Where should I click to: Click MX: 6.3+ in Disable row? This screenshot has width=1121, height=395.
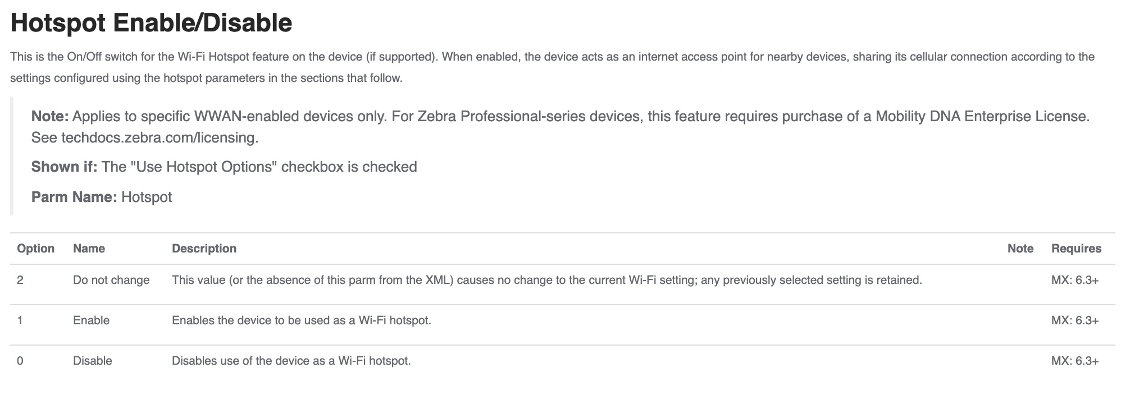click(x=1074, y=361)
